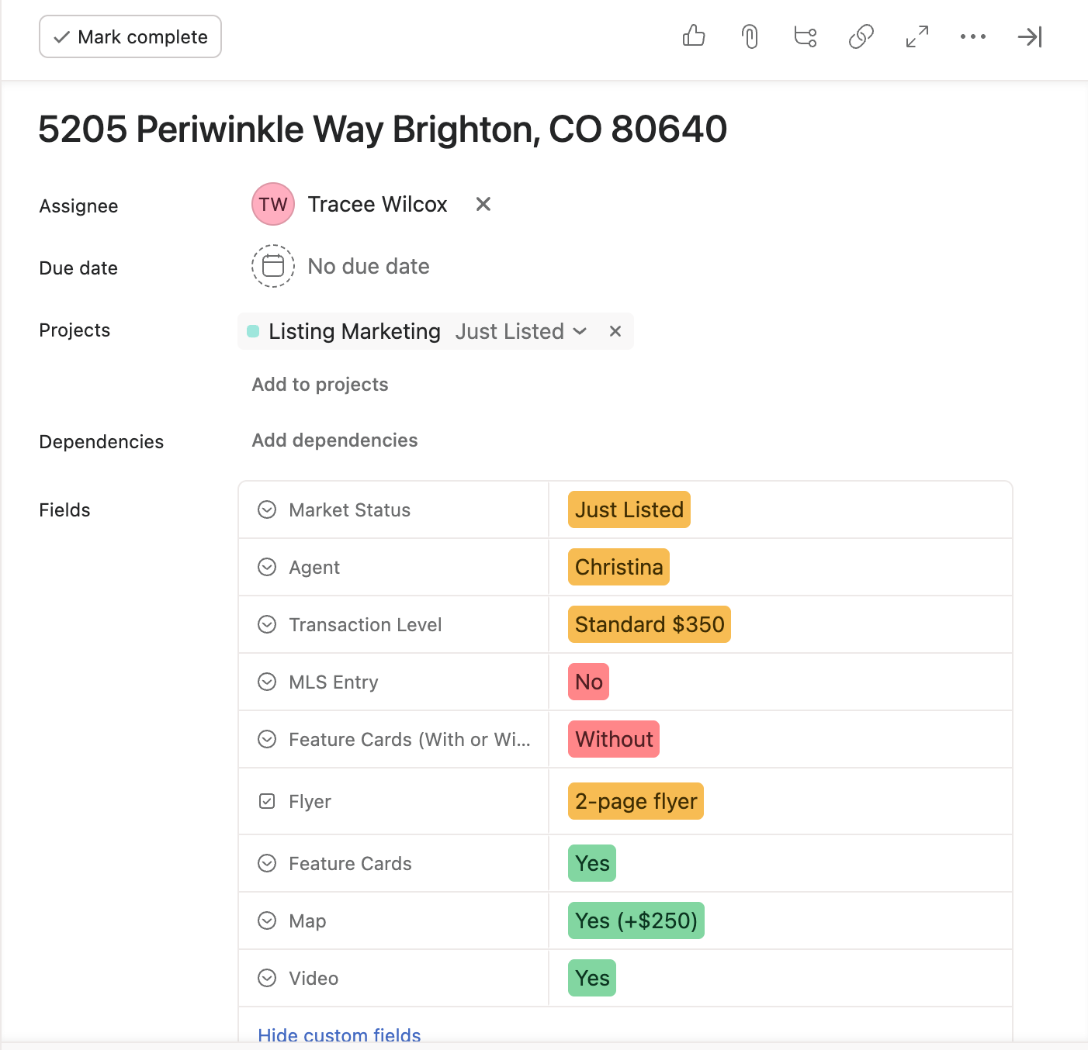Click the Listing Marketing project color dot
The image size is (1088, 1050).
[253, 331]
